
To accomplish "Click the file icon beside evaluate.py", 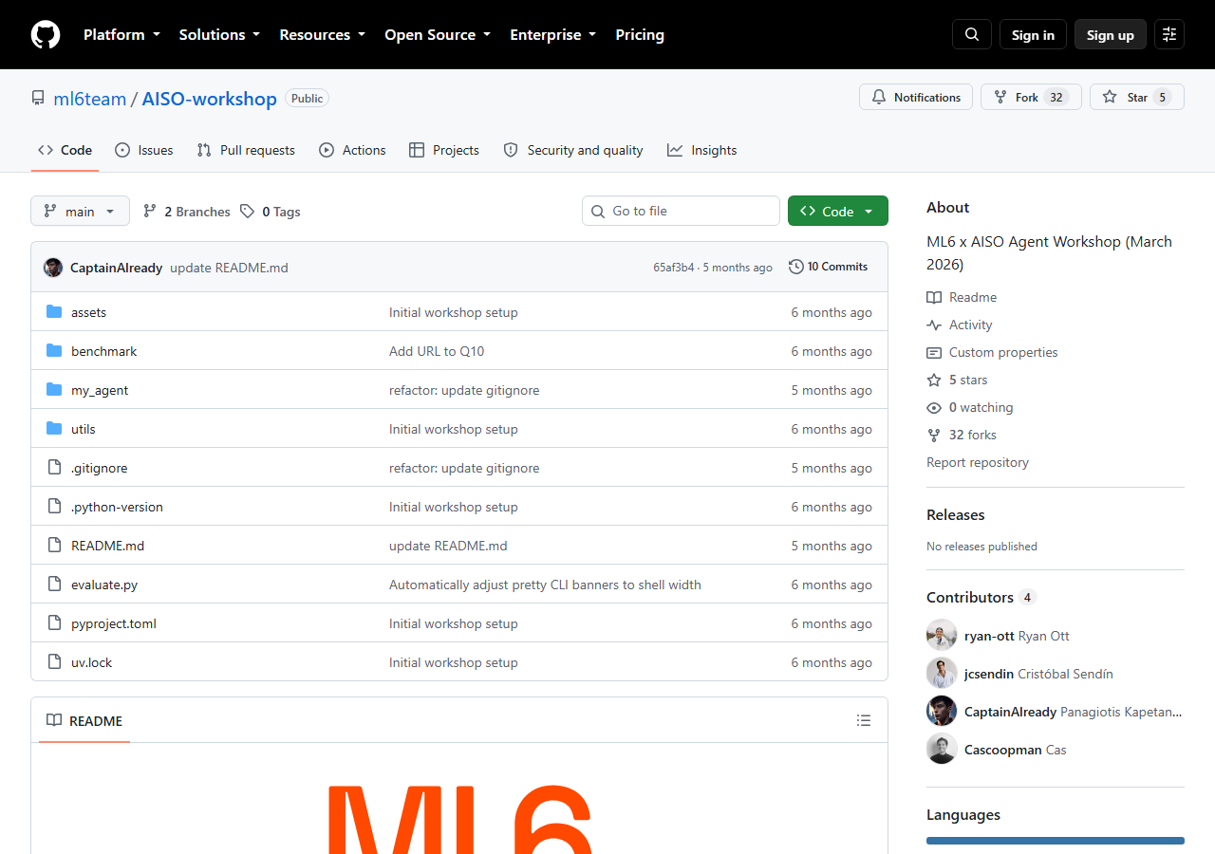I will click(54, 585).
